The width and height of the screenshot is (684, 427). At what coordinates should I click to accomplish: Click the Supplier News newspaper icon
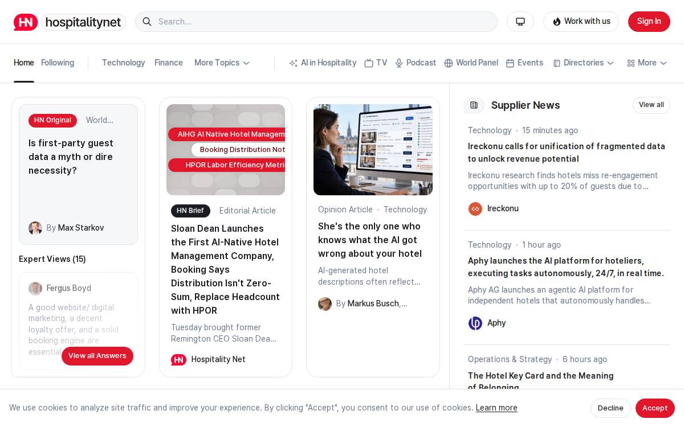pyautogui.click(x=474, y=105)
